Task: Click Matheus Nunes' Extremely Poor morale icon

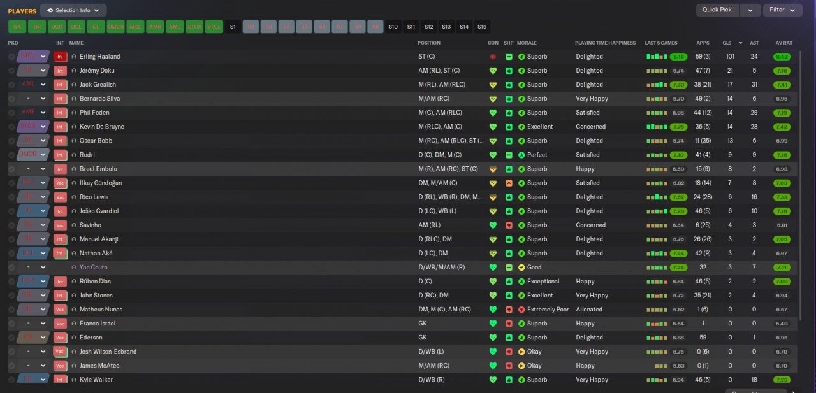Action: 521,310
